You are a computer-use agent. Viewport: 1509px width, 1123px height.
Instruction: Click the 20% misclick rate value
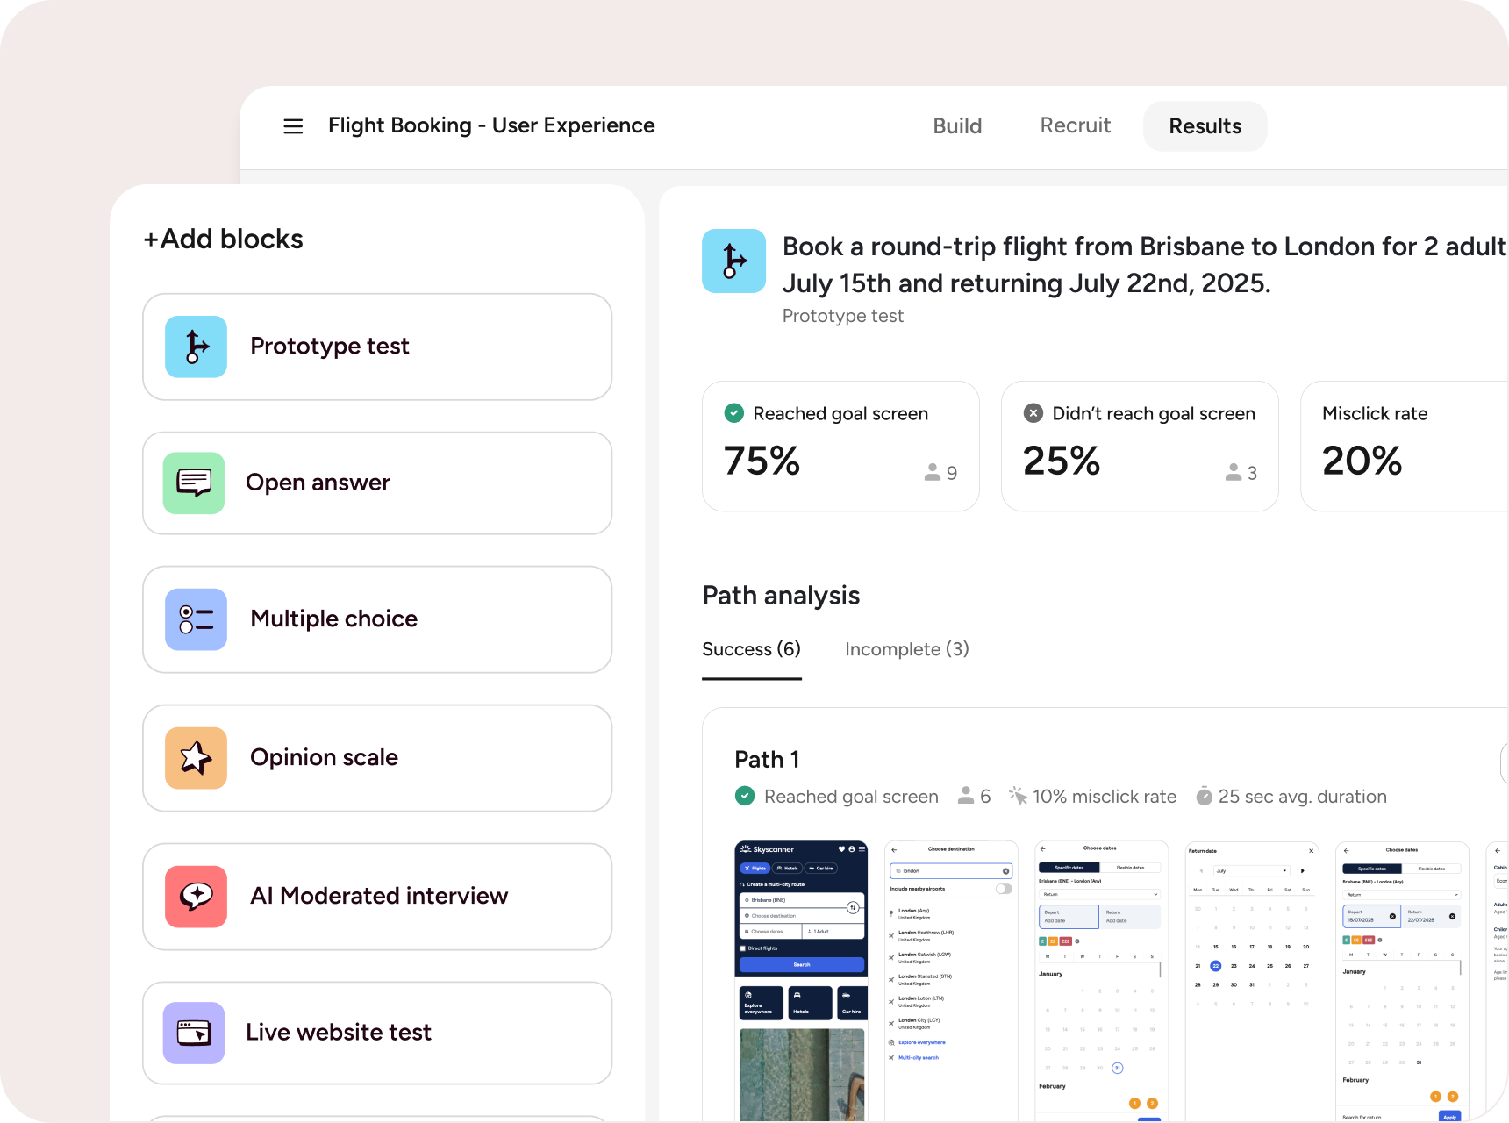pyautogui.click(x=1362, y=461)
